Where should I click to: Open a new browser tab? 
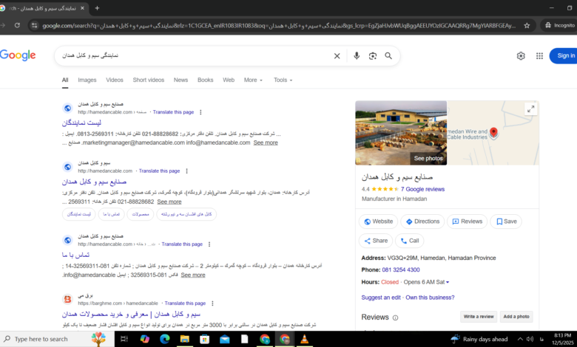click(x=97, y=8)
